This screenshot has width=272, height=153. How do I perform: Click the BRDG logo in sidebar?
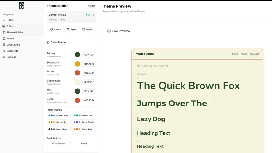coord(22,5)
